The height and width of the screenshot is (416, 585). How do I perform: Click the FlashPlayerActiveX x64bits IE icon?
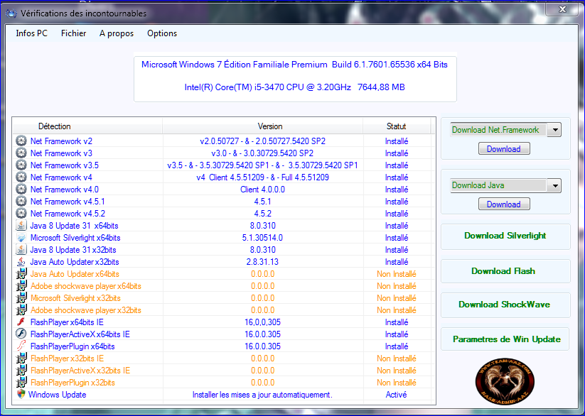21,334
